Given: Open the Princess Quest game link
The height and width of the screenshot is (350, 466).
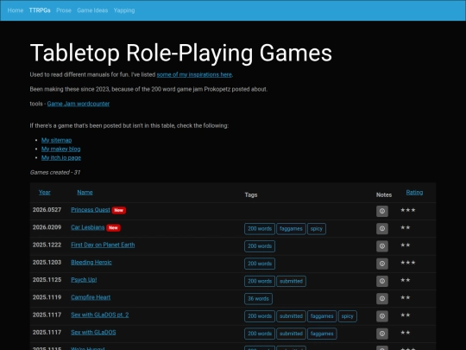Looking at the screenshot, I should click(x=91, y=210).
